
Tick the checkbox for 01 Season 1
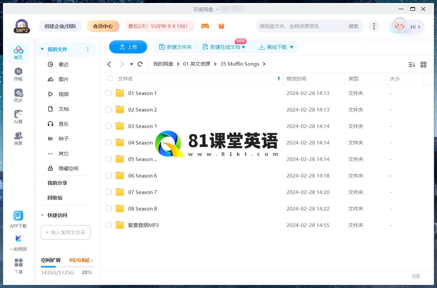pyautogui.click(x=109, y=93)
